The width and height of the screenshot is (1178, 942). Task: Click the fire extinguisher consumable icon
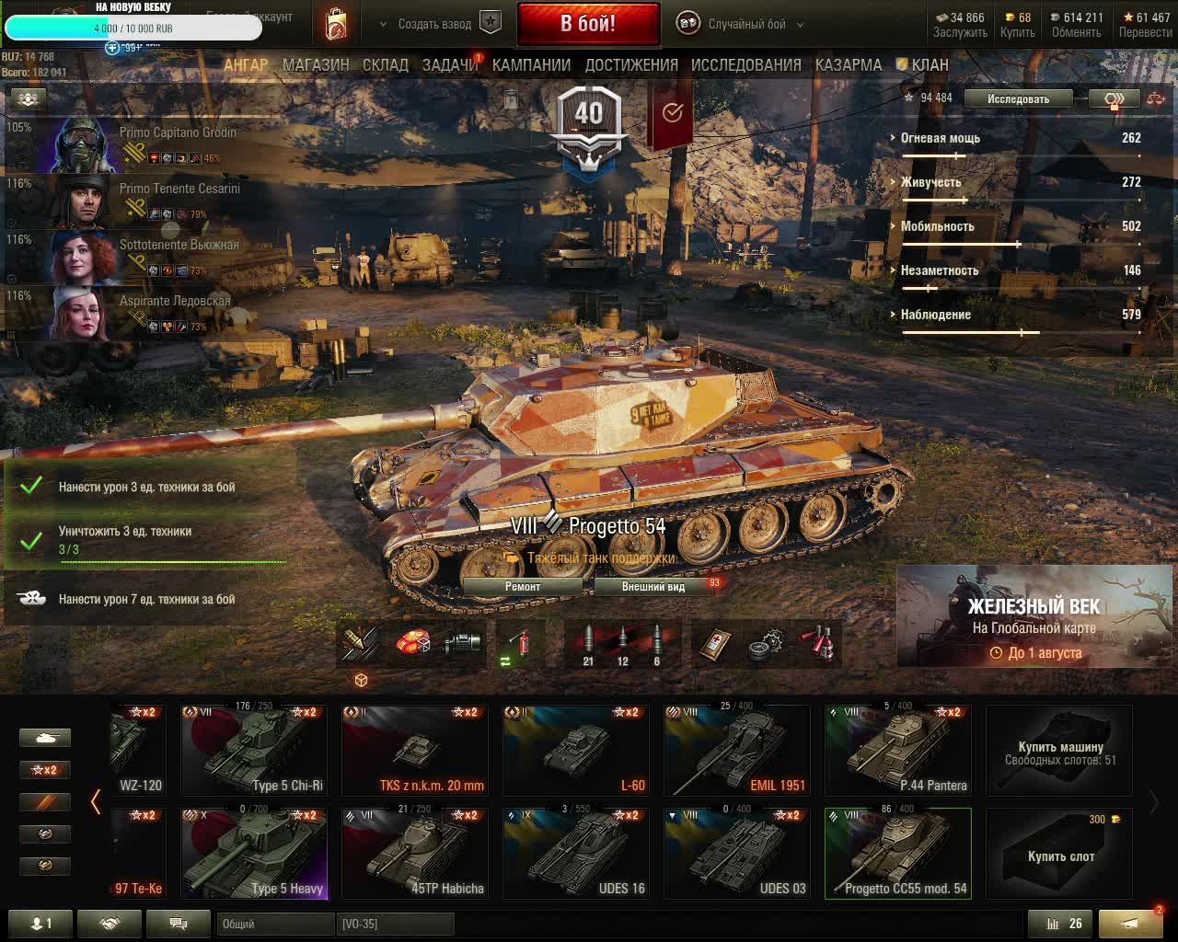pyautogui.click(x=520, y=643)
